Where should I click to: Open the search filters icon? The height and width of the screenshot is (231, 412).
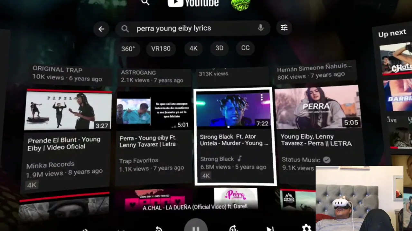[284, 28]
